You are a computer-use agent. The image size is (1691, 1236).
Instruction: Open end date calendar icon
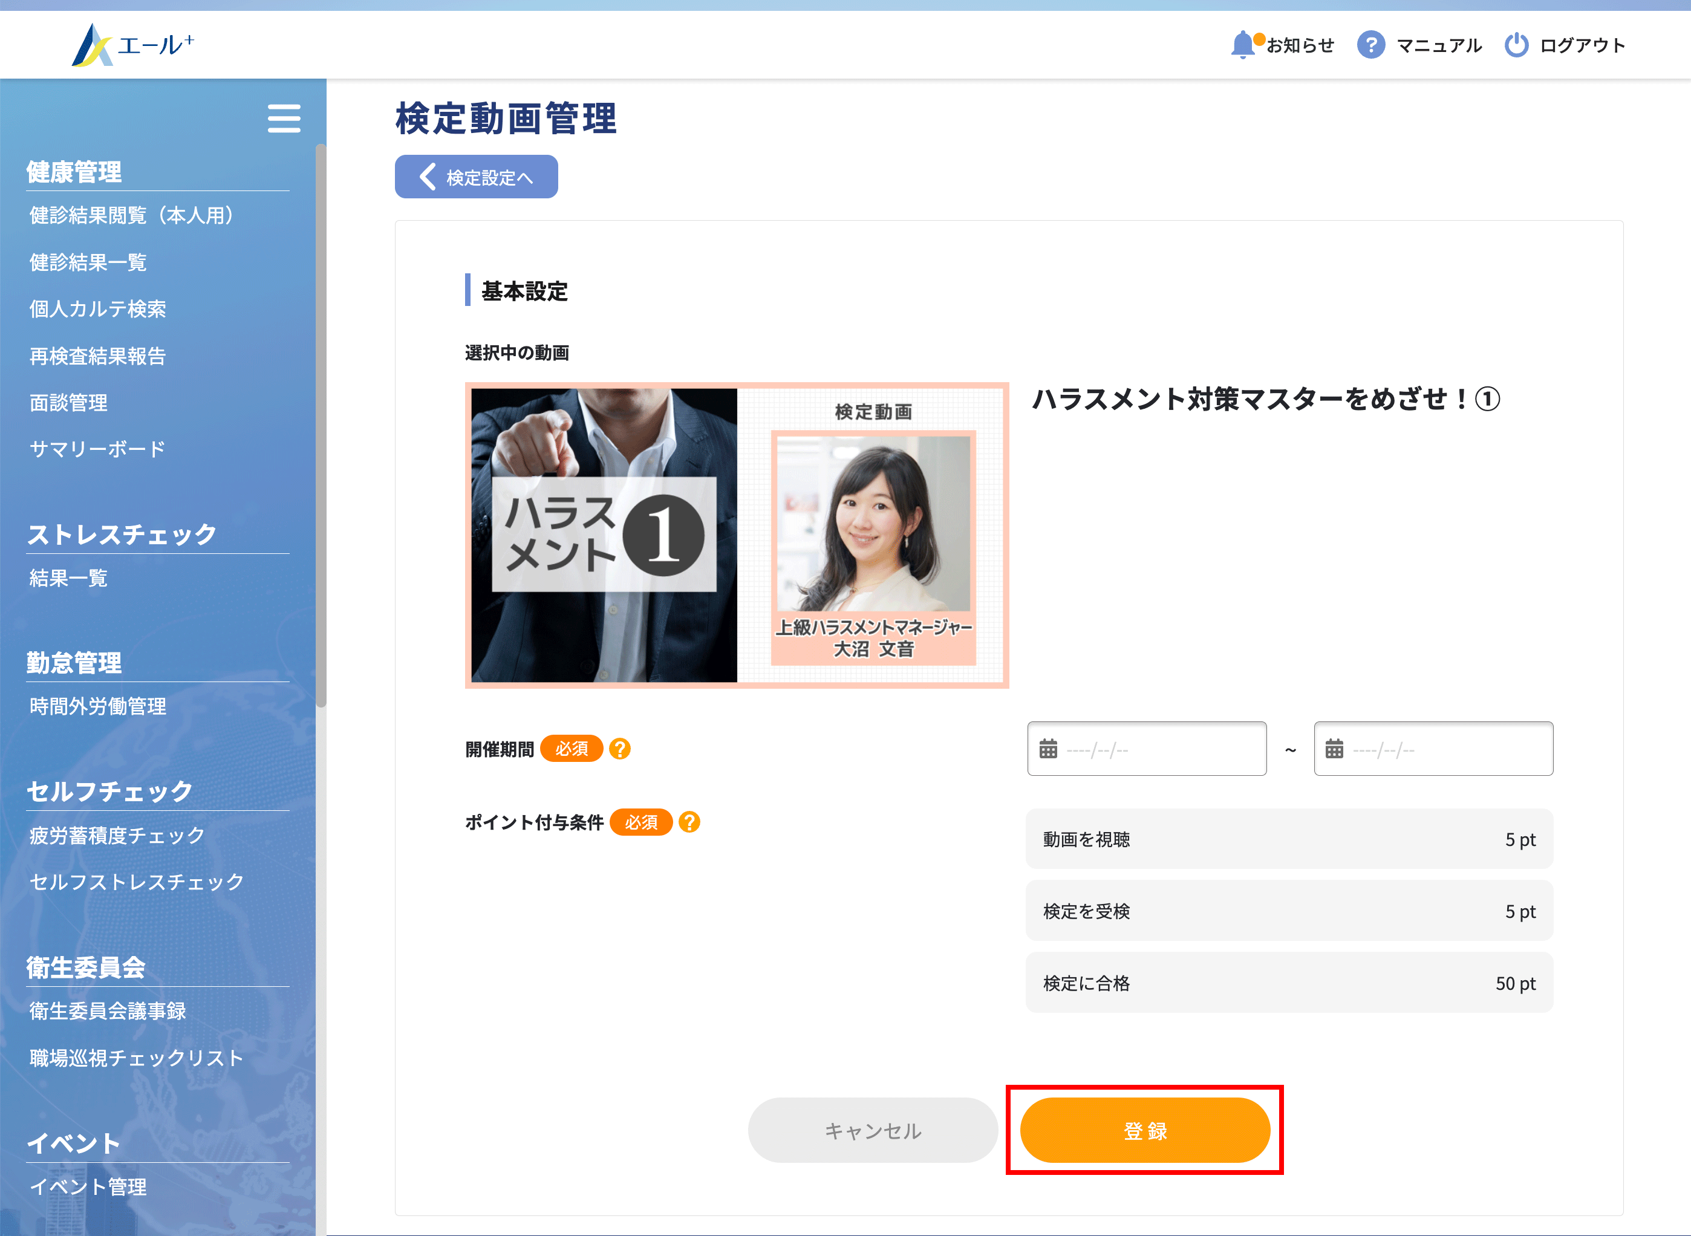pos(1334,749)
